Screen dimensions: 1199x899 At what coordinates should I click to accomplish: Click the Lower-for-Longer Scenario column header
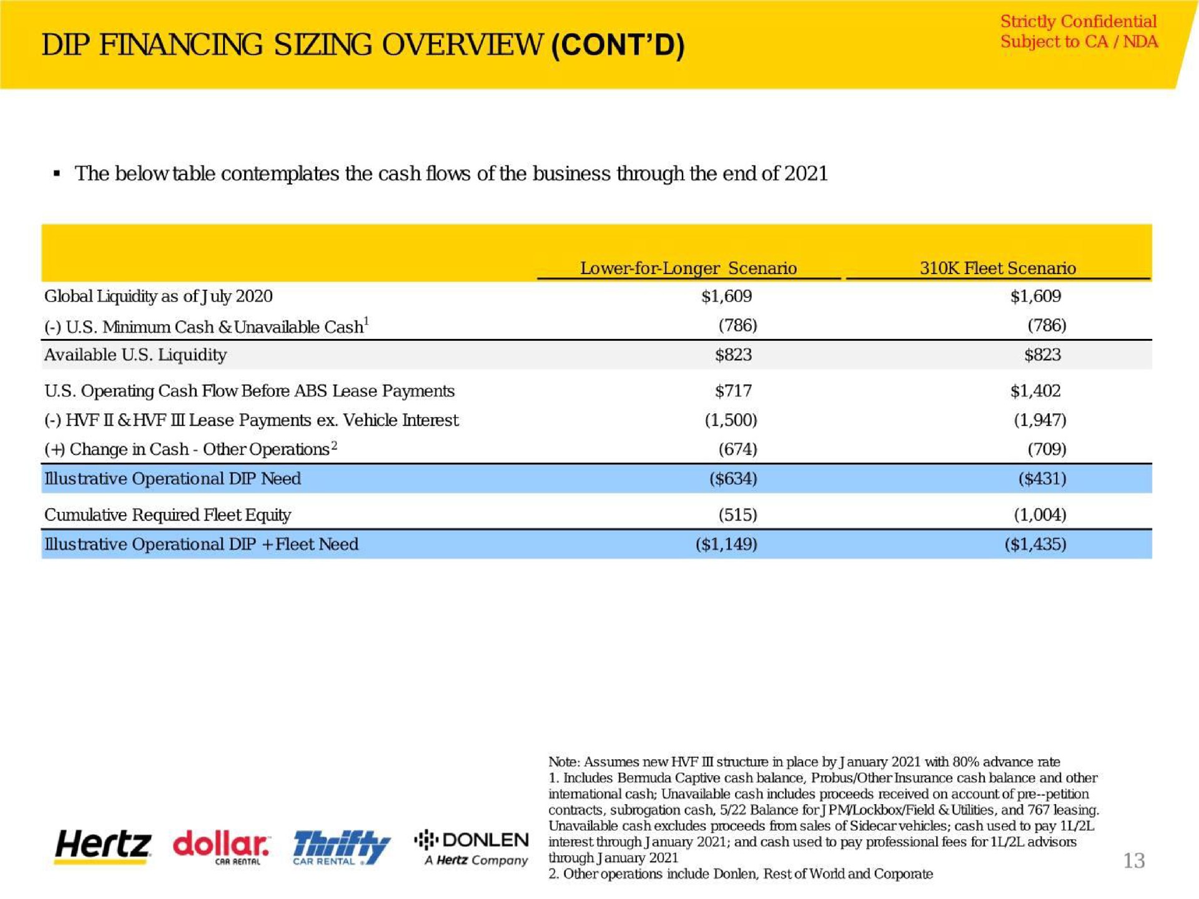pyautogui.click(x=688, y=268)
